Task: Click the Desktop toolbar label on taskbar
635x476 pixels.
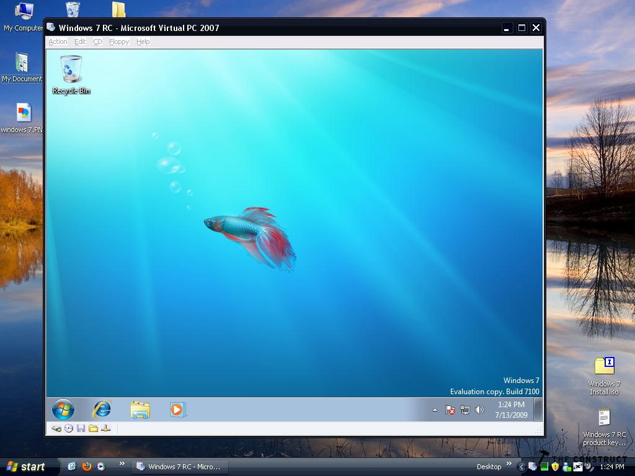Action: [489, 467]
